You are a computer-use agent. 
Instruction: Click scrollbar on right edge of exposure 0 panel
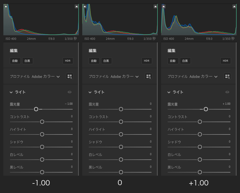157,109
